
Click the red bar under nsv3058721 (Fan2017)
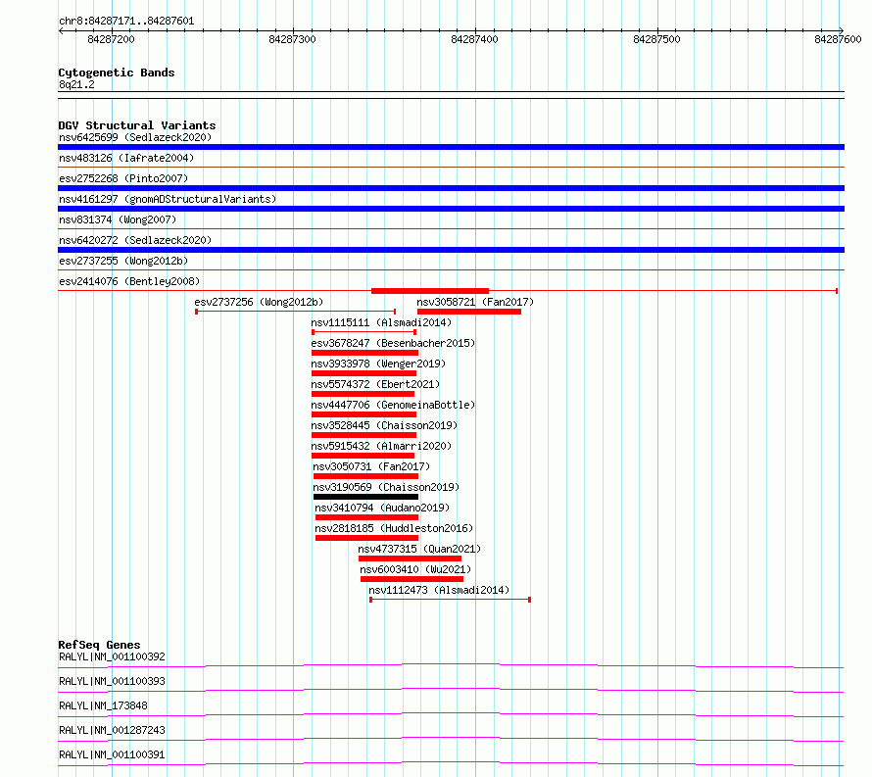[x=469, y=312]
